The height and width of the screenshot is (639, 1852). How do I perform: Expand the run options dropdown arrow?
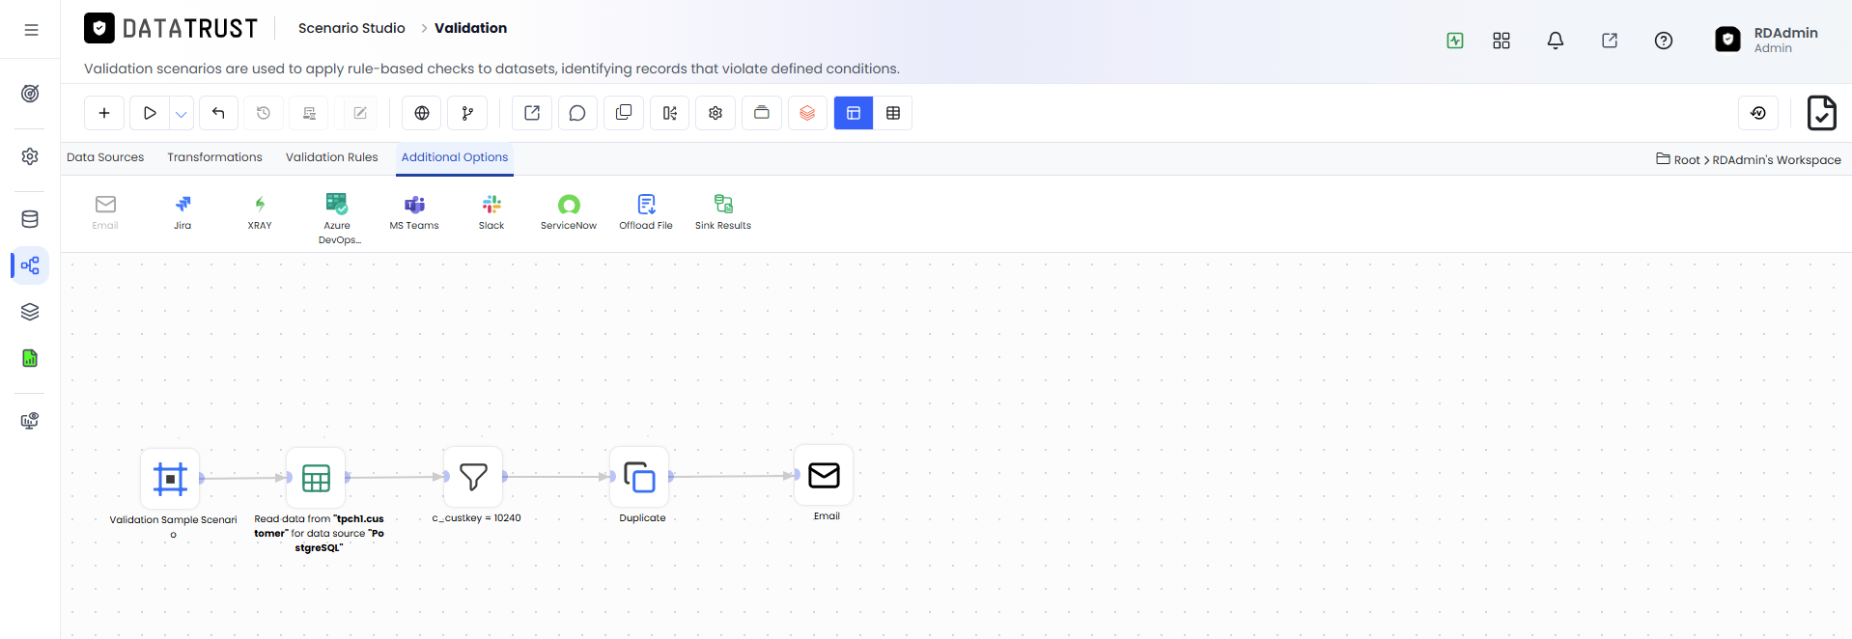pos(182,113)
